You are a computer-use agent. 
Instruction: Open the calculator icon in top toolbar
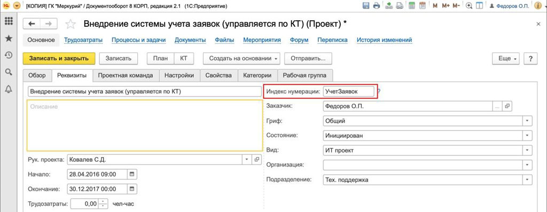[412, 5]
